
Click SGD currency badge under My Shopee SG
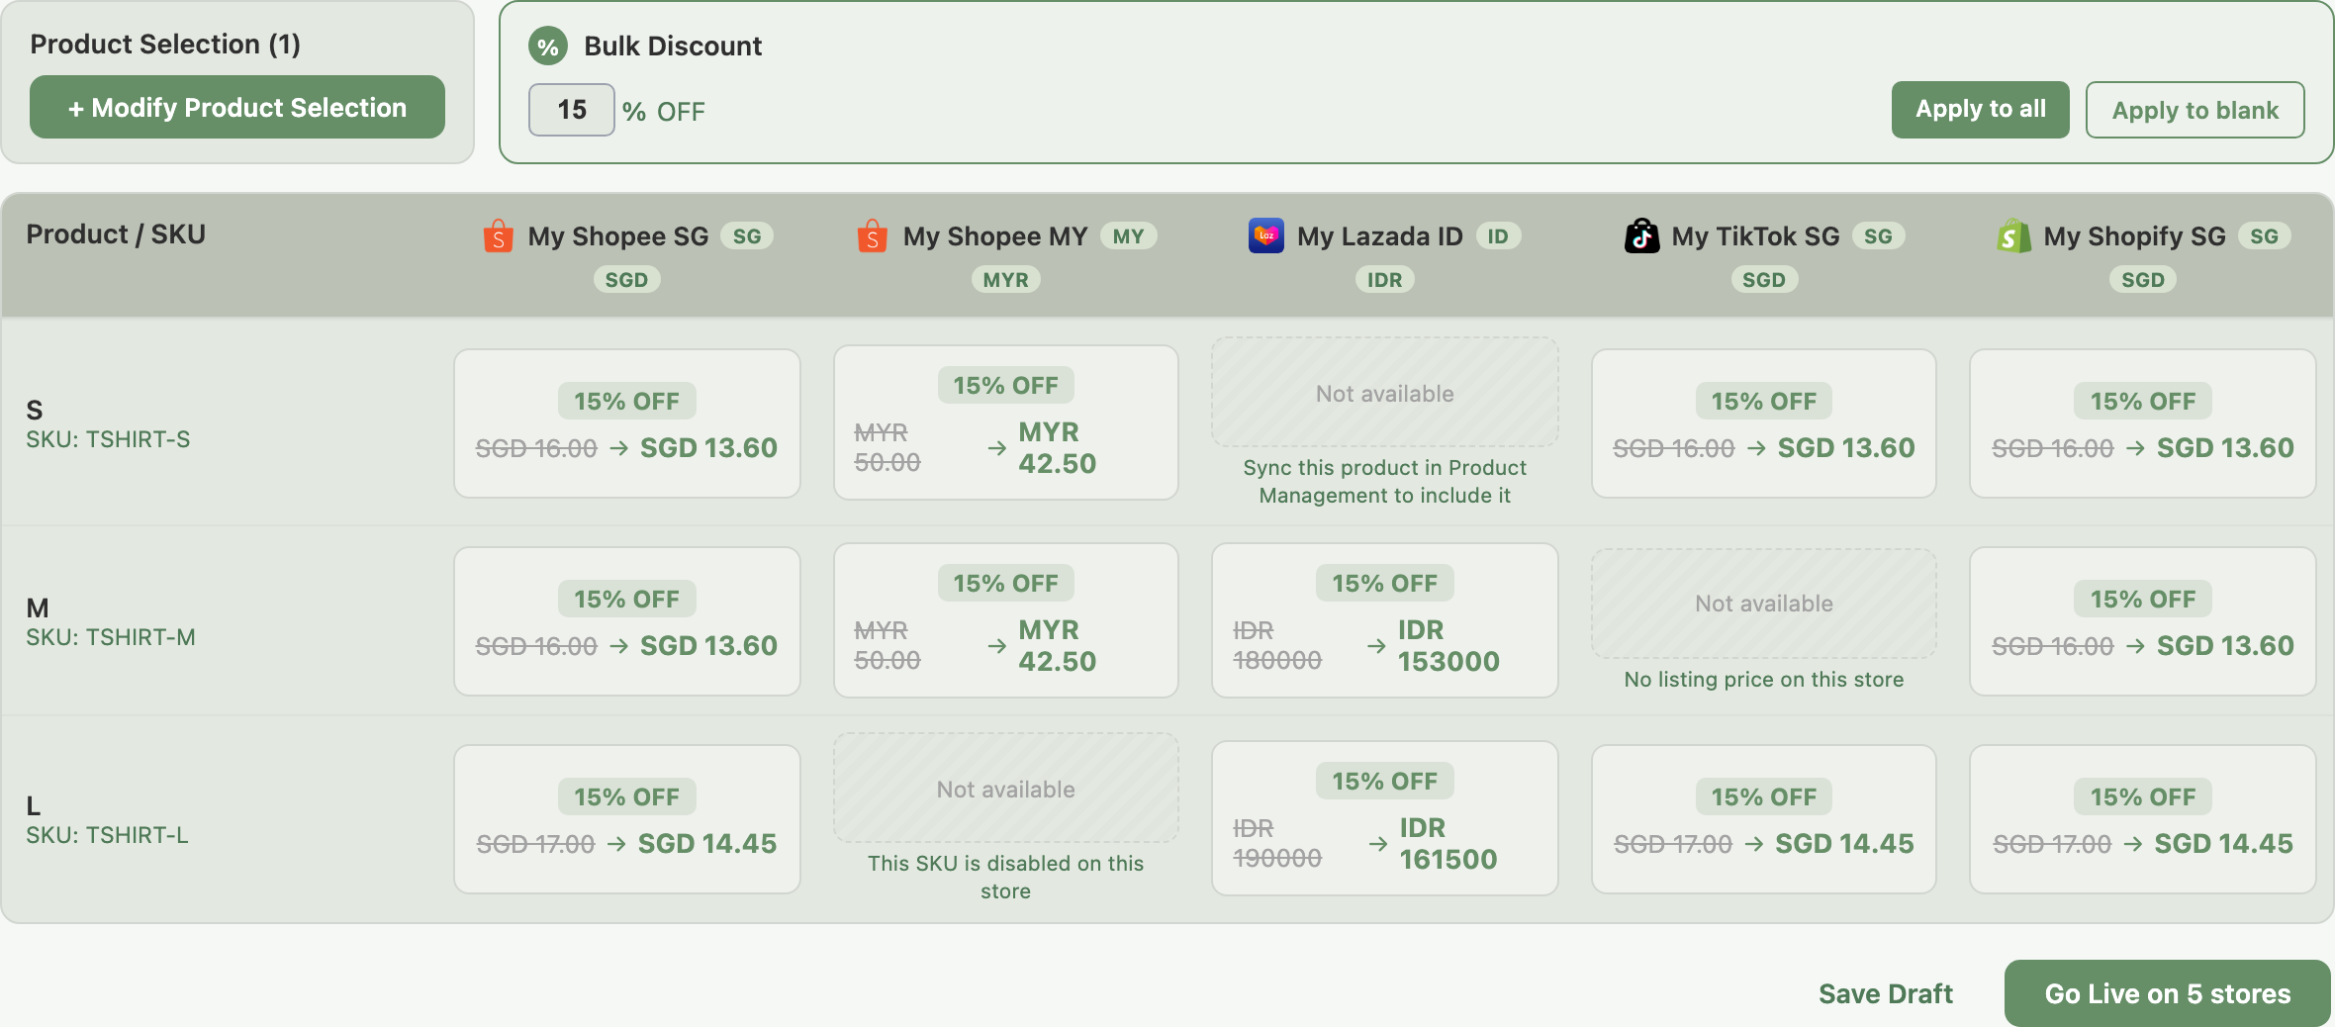click(627, 280)
